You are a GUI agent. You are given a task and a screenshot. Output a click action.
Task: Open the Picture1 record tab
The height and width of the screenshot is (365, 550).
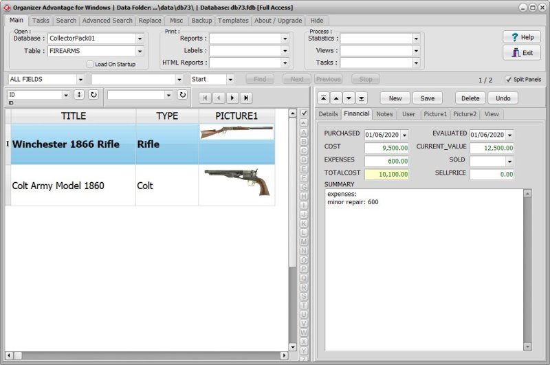tap(435, 114)
